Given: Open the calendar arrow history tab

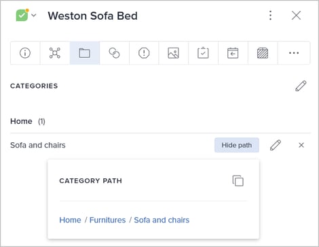Looking at the screenshot, I should (233, 53).
